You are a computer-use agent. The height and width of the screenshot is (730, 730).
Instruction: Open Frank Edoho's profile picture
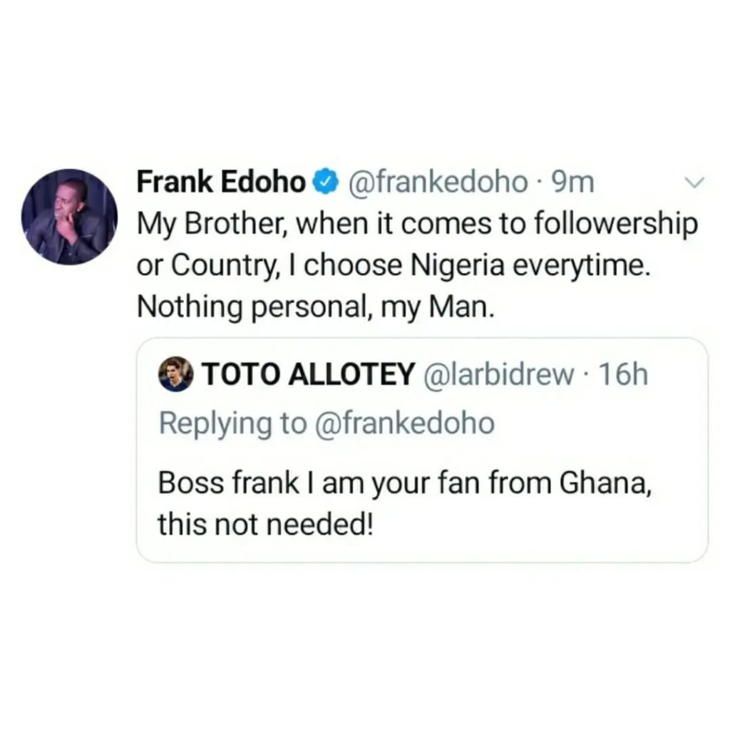pyautogui.click(x=70, y=217)
